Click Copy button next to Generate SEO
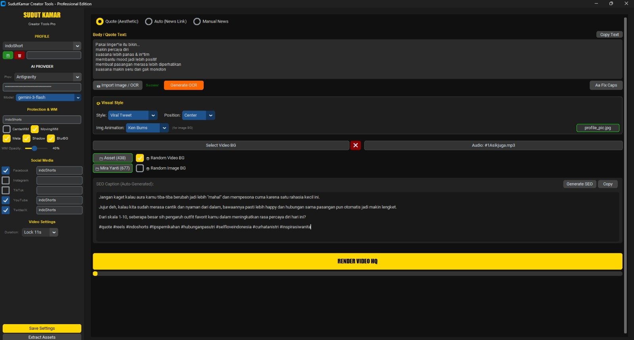Viewport: 634px width, 340px height. pyautogui.click(x=607, y=184)
